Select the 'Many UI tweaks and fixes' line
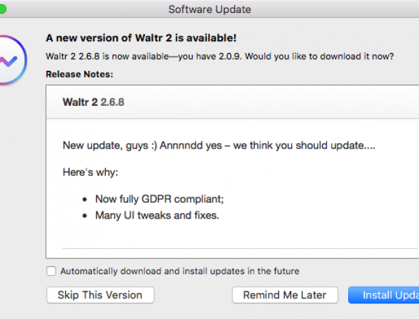 point(157,215)
